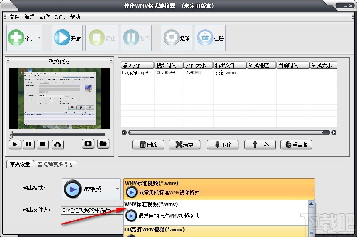Click the 清空 clear list button
357x237 pixels.
[x=185, y=145]
